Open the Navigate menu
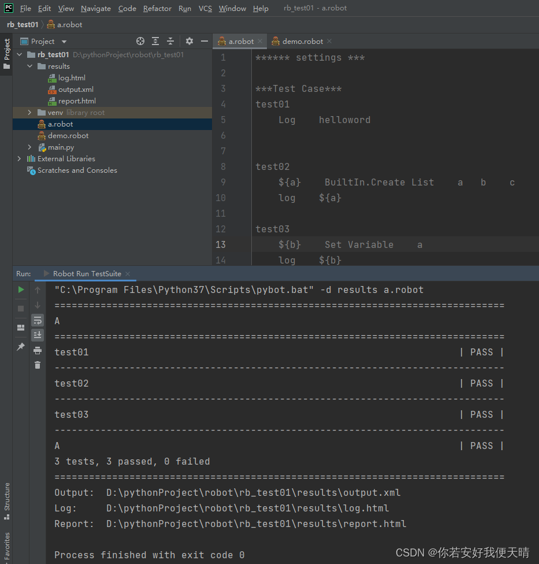The width and height of the screenshot is (539, 564). 95,8
